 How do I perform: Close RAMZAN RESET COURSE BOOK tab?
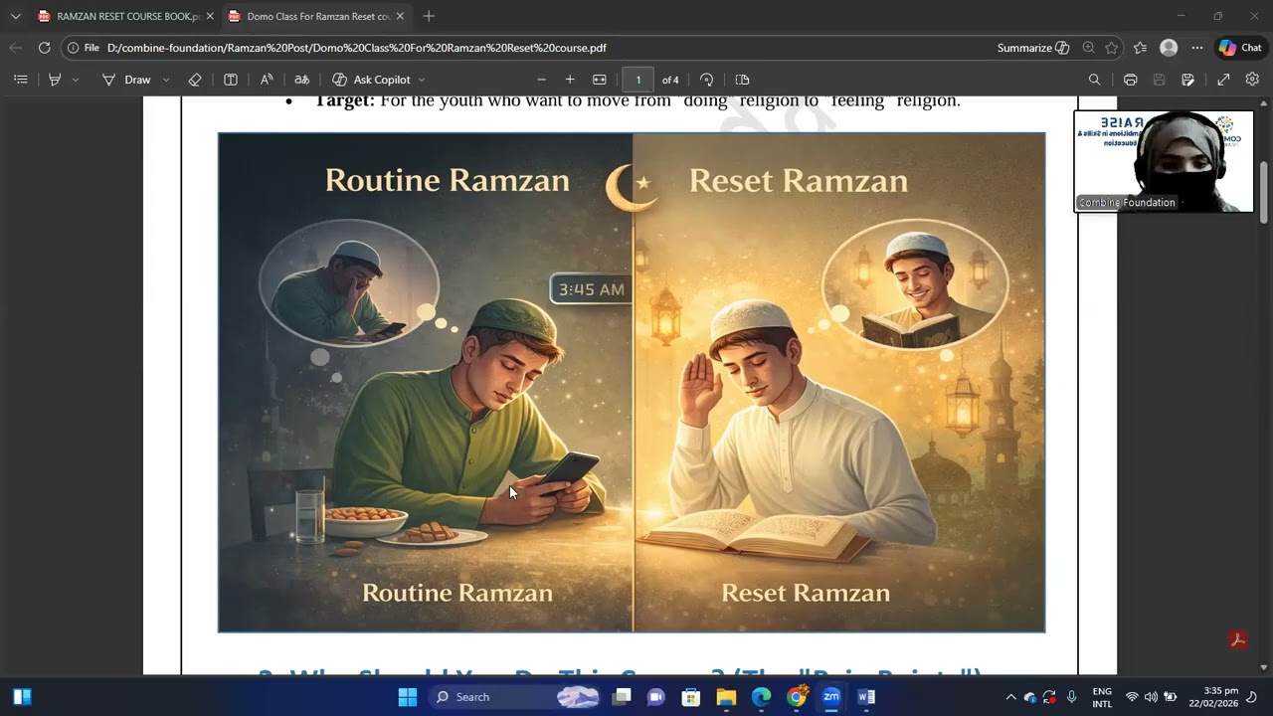point(210,16)
